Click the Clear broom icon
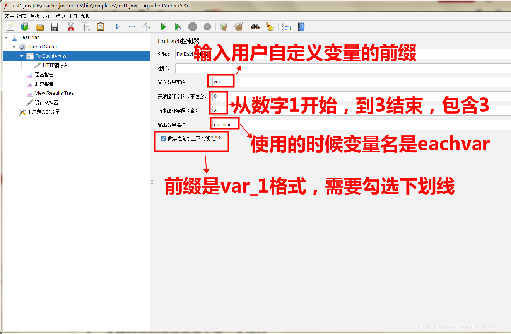 (224, 27)
